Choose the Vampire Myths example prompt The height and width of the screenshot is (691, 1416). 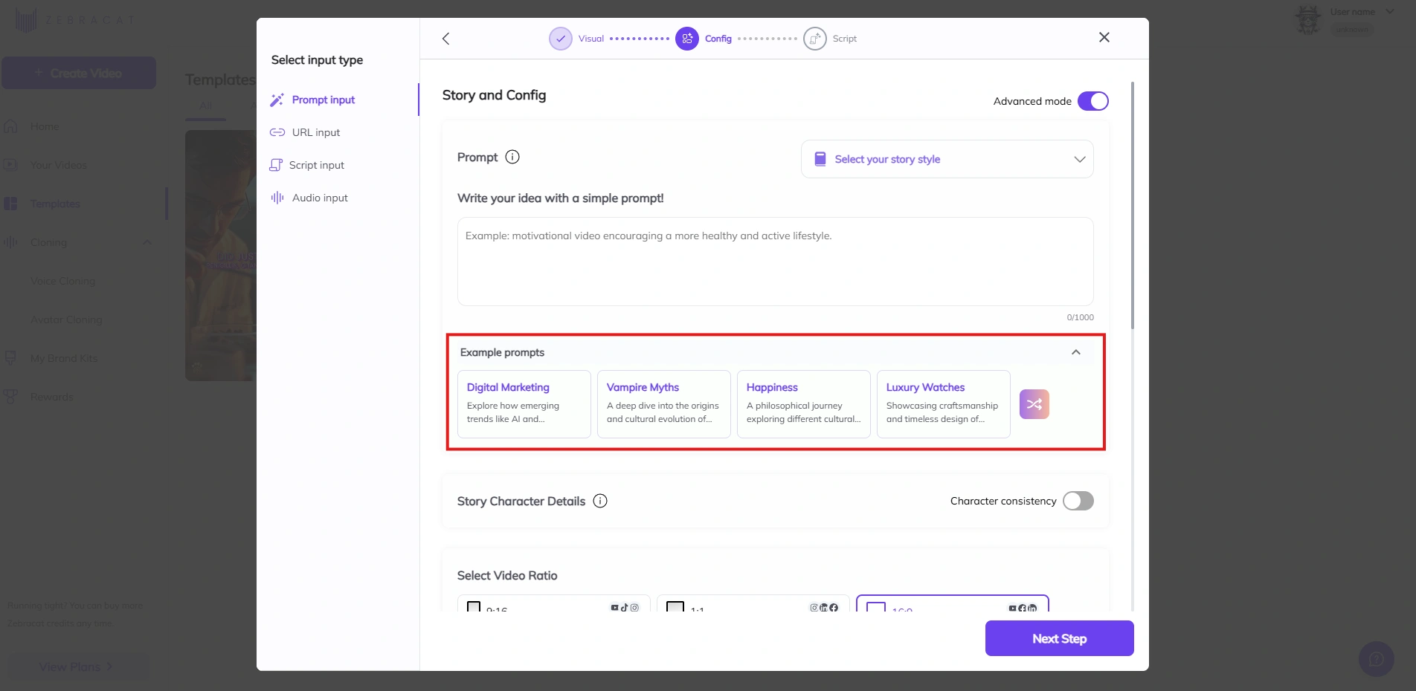(664, 404)
